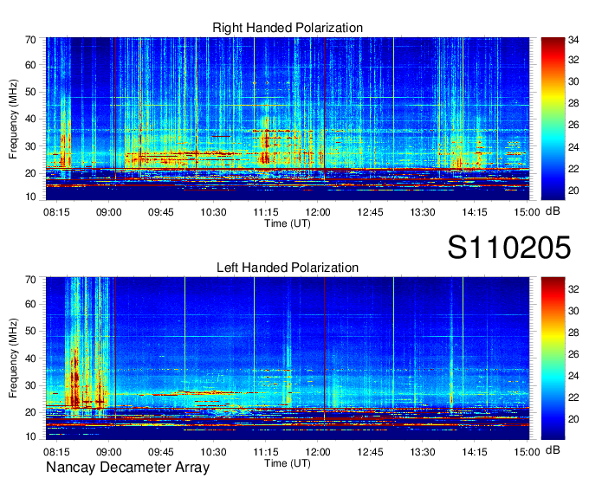This screenshot has width=589, height=478.
Task: Click the 09:00 tick under Left Handed plot
Action: point(108,451)
